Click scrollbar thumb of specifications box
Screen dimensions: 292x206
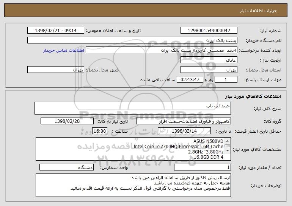228,146
